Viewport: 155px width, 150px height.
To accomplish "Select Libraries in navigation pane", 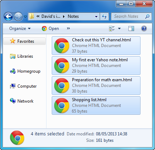I will click(25, 56).
